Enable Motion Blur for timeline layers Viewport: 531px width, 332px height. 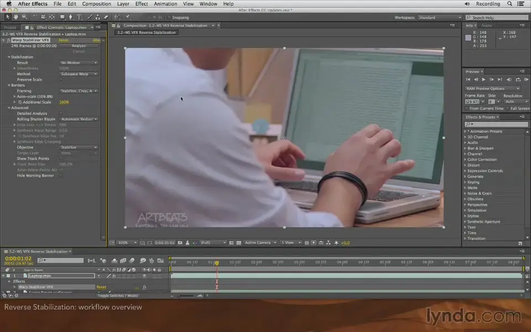pyautogui.click(x=132, y=261)
